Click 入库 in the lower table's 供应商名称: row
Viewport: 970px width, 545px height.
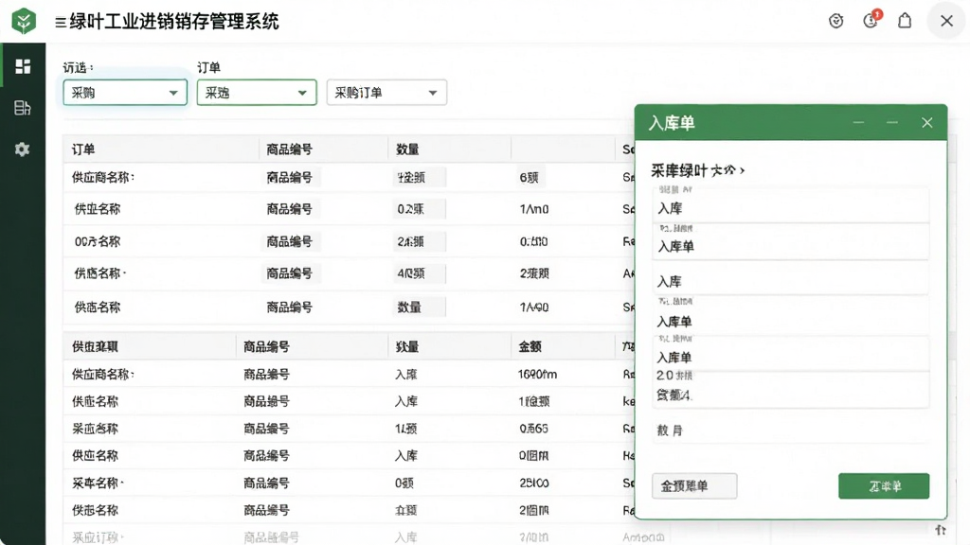[x=406, y=375]
